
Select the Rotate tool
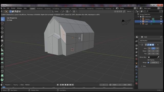pos(2,32)
